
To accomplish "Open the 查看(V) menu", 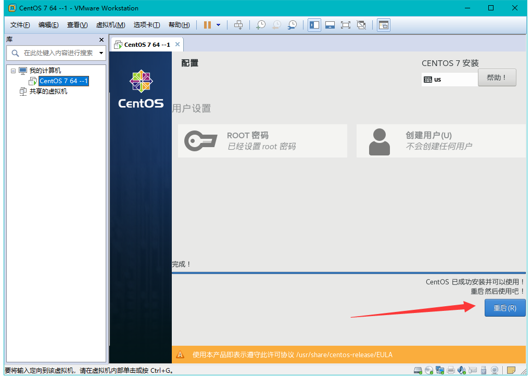I will click(x=77, y=25).
